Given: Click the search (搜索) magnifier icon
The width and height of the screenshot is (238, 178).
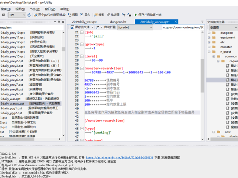Looking at the screenshot, I should pyautogui.click(x=95, y=15).
